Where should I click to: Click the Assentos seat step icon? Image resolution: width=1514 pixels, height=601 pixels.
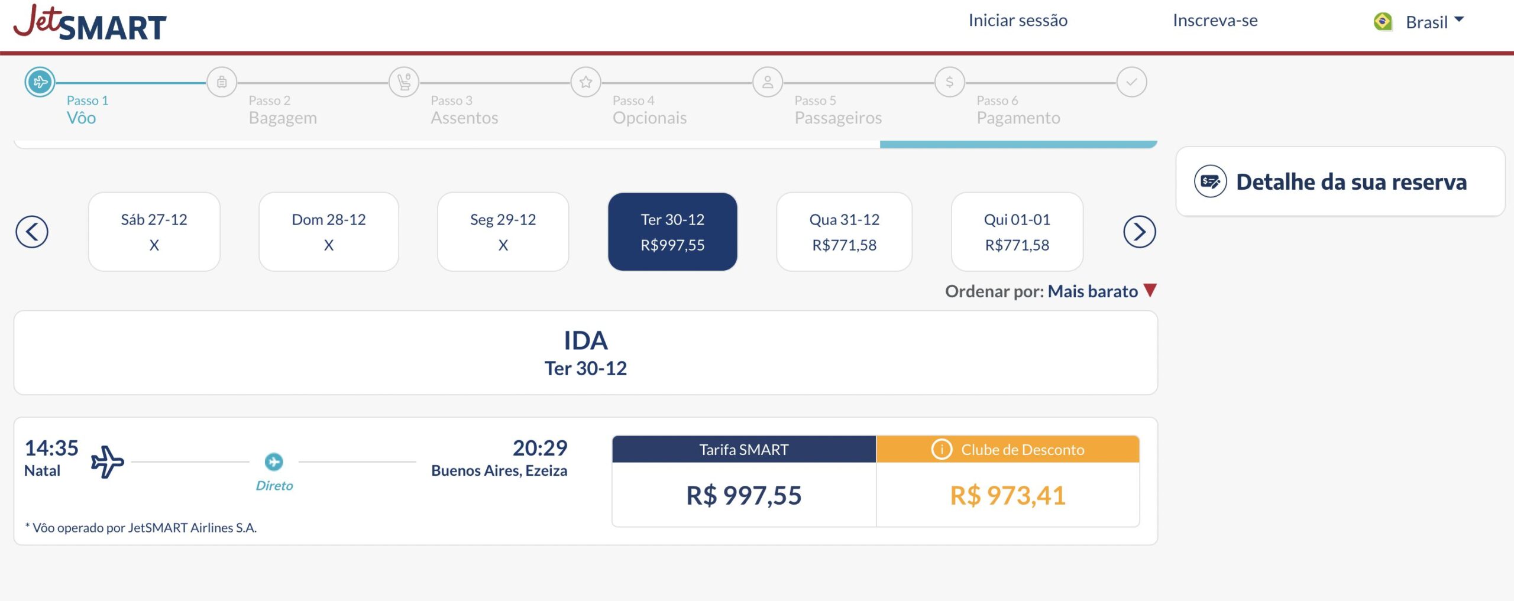click(x=404, y=82)
